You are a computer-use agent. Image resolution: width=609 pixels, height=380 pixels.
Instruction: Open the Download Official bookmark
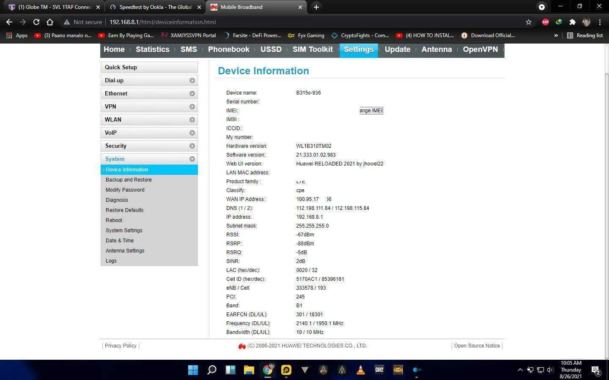[x=488, y=35]
